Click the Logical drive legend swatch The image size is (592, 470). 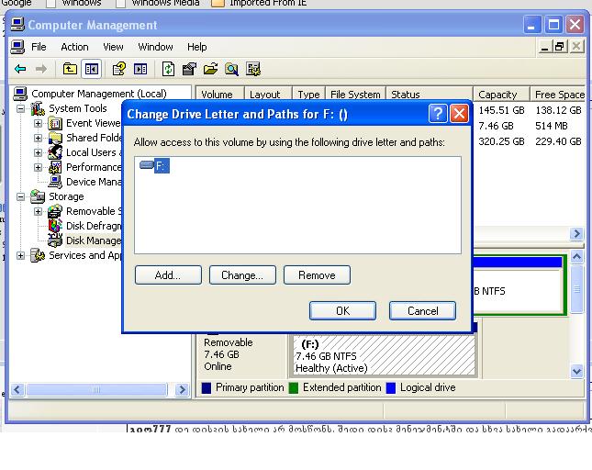click(391, 388)
